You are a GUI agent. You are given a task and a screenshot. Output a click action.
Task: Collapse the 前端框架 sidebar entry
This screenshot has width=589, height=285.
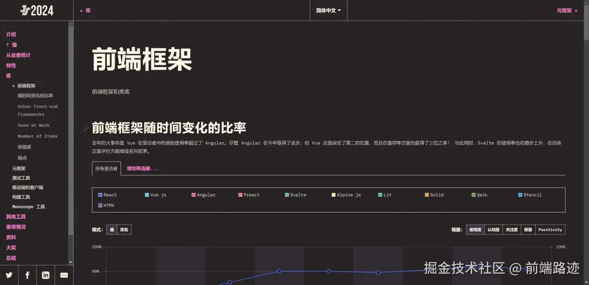pyautogui.click(x=24, y=86)
